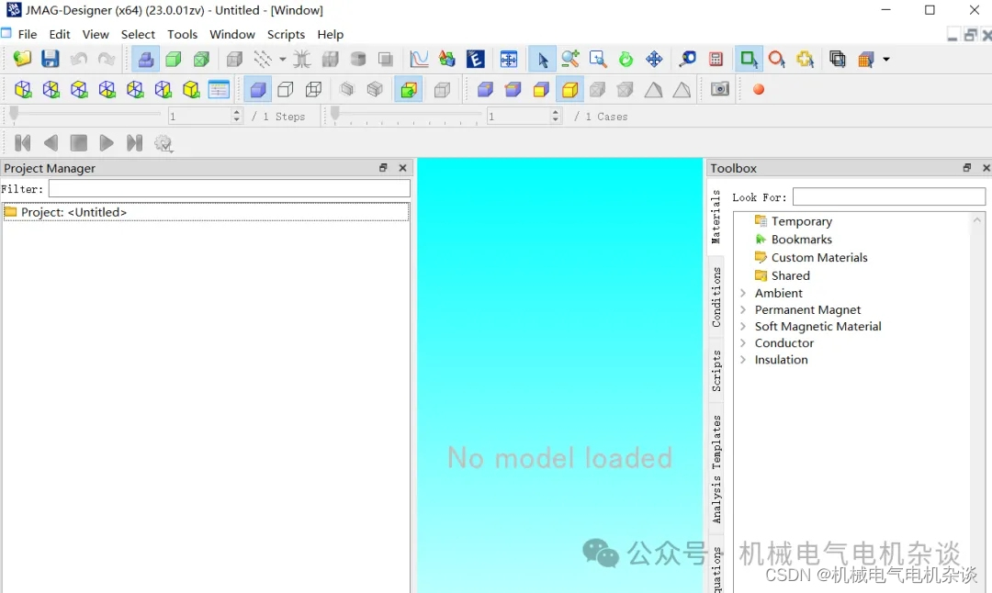Click the Cases slider handle
Image resolution: width=992 pixels, height=593 pixels.
pyautogui.click(x=335, y=114)
